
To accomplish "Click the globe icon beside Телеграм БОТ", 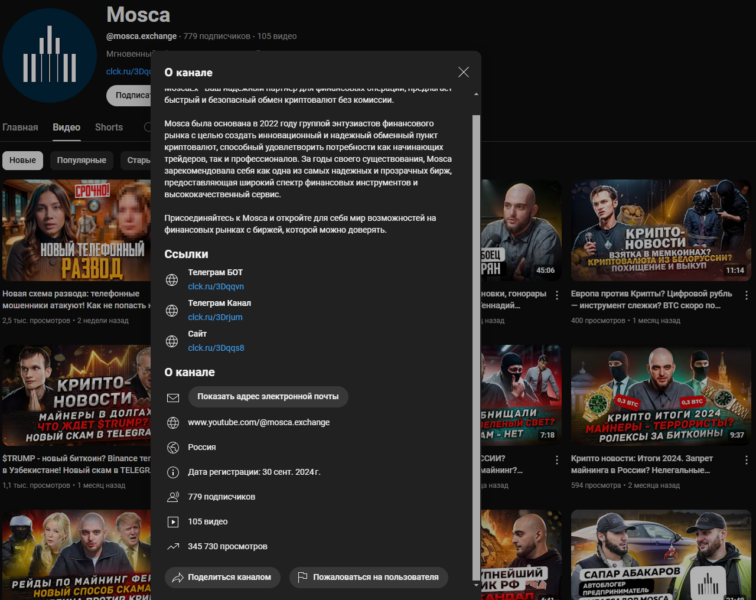I will pyautogui.click(x=172, y=280).
